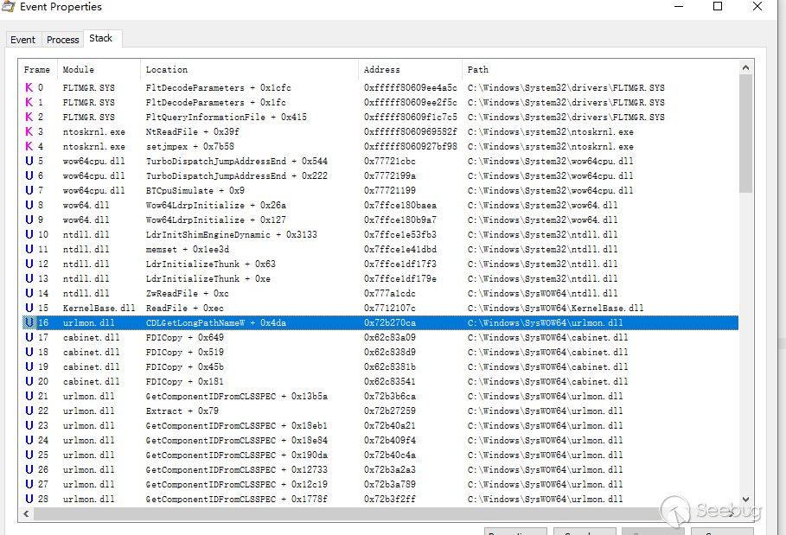Click the K kernel icon for frame 4
This screenshot has width=786, height=535.
[29, 146]
